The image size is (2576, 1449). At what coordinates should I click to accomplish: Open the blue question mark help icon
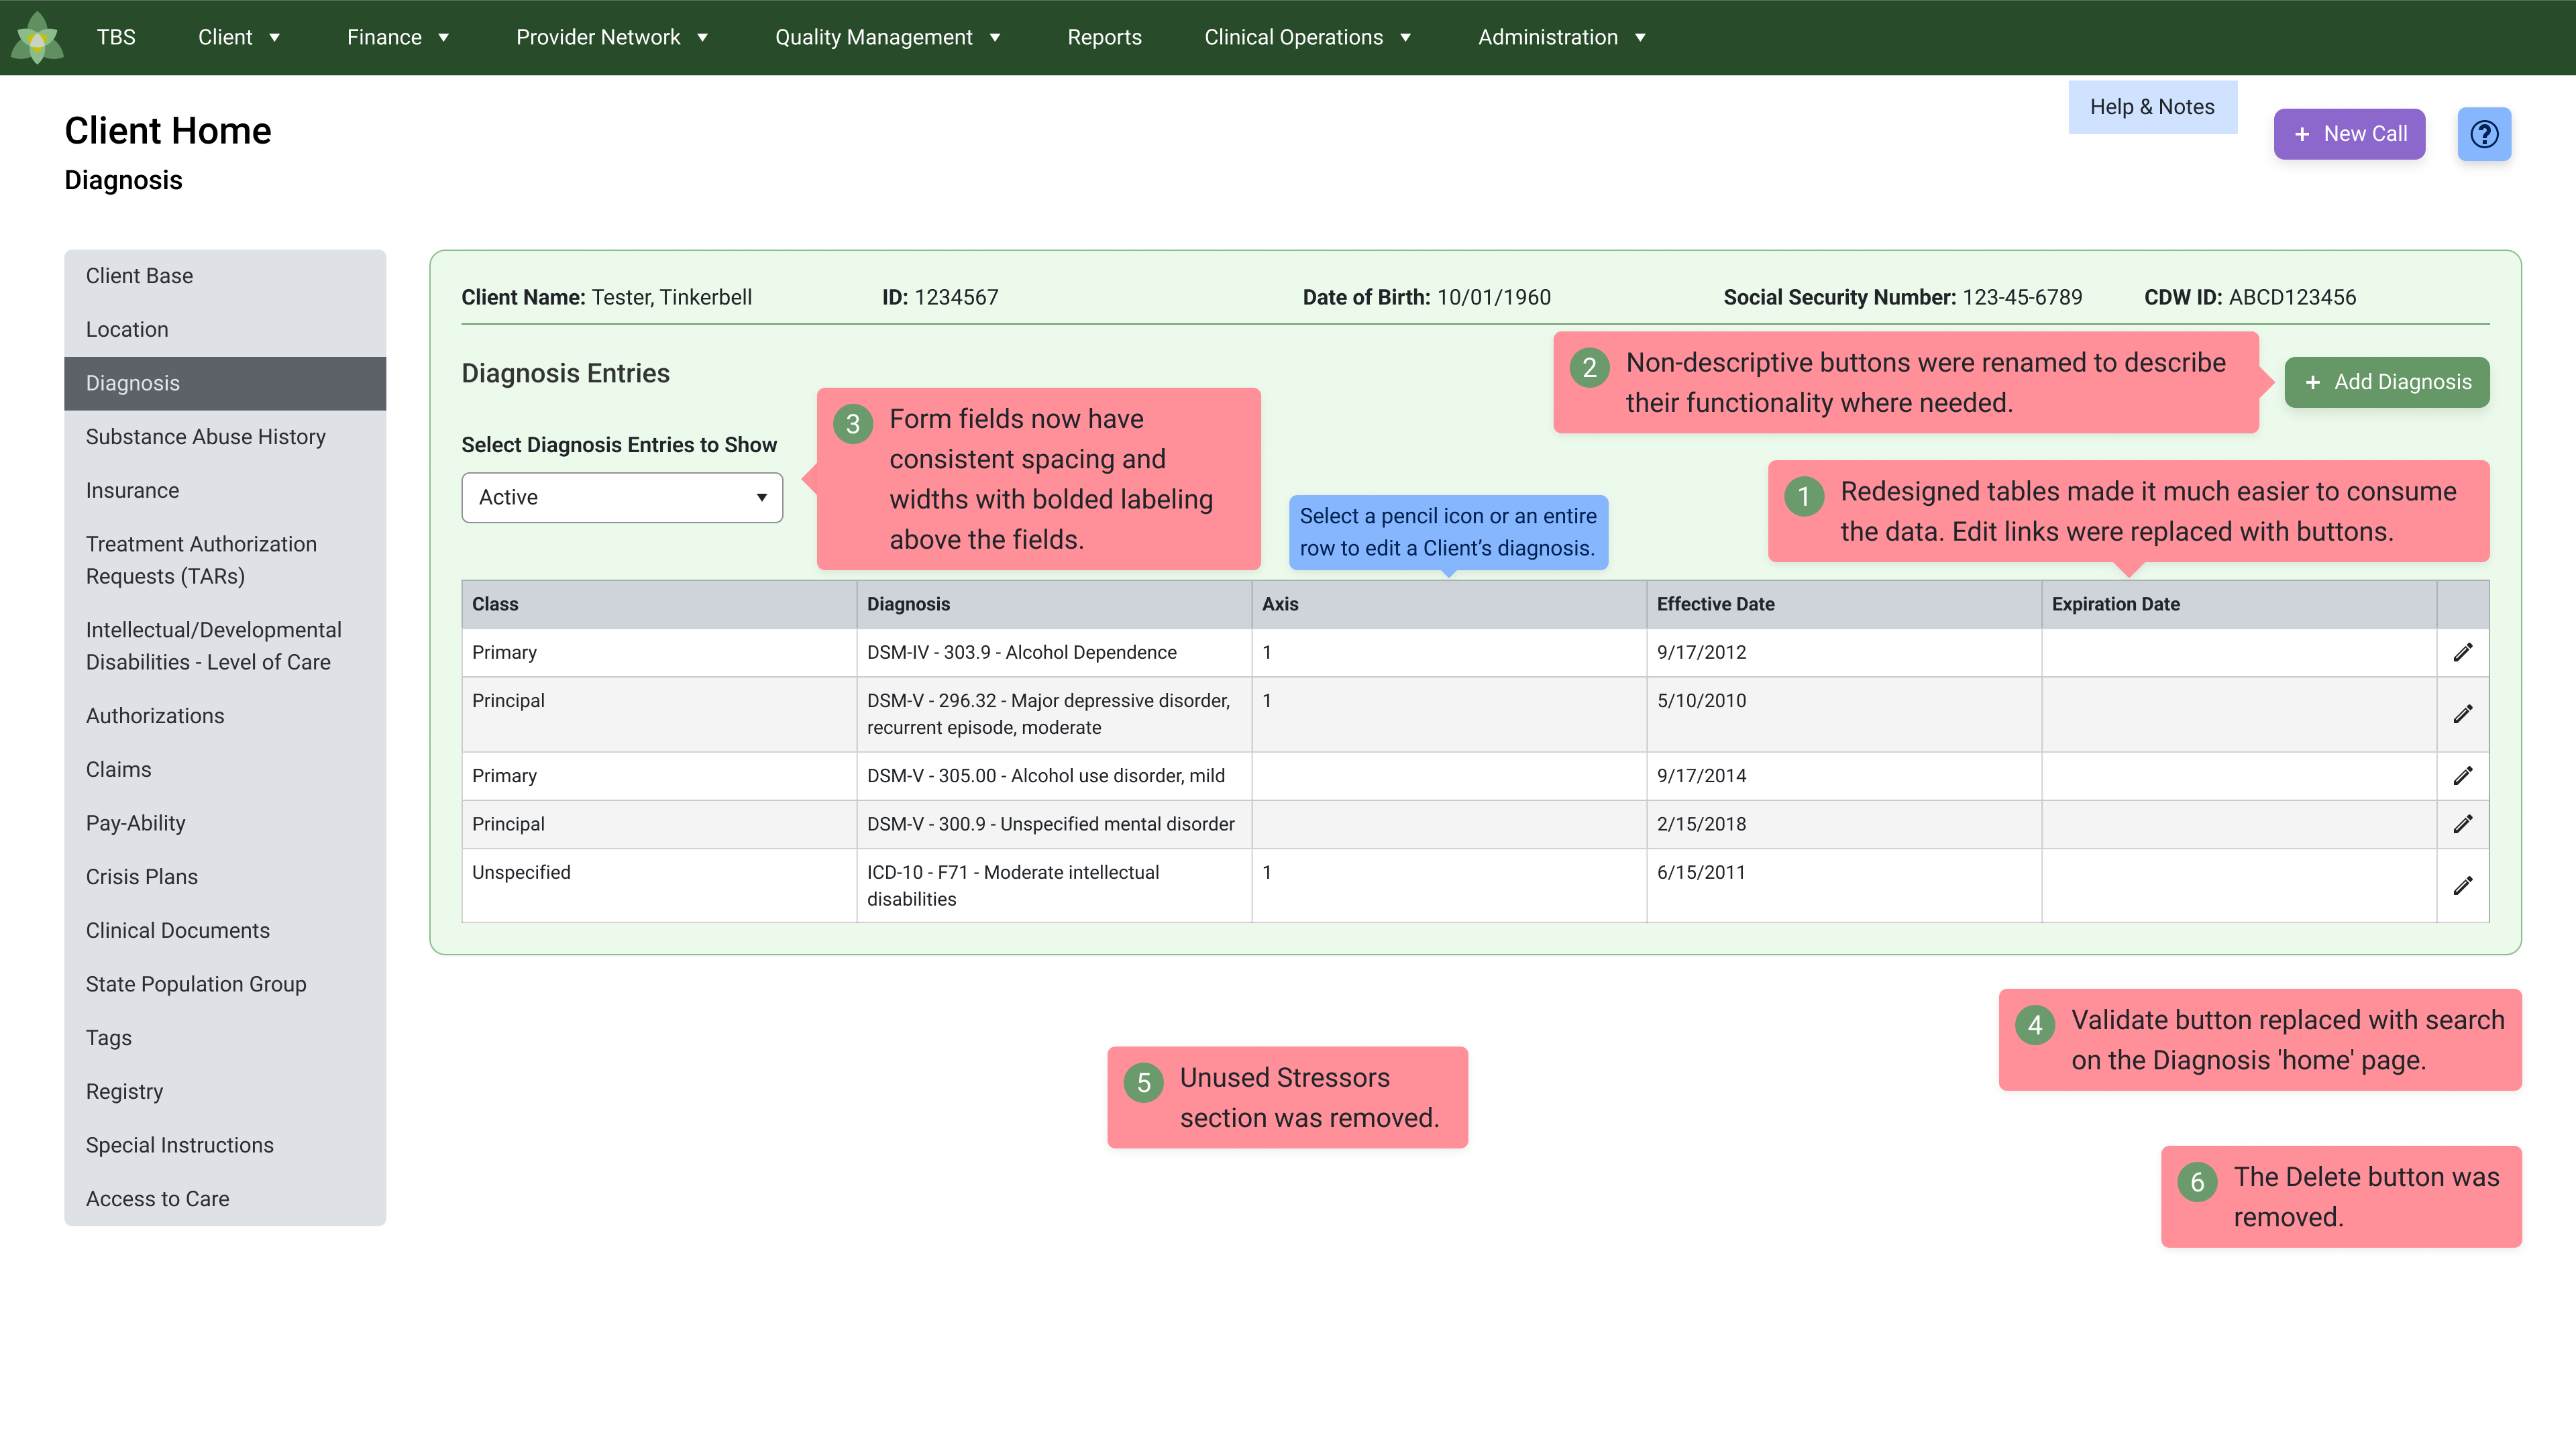2484,134
